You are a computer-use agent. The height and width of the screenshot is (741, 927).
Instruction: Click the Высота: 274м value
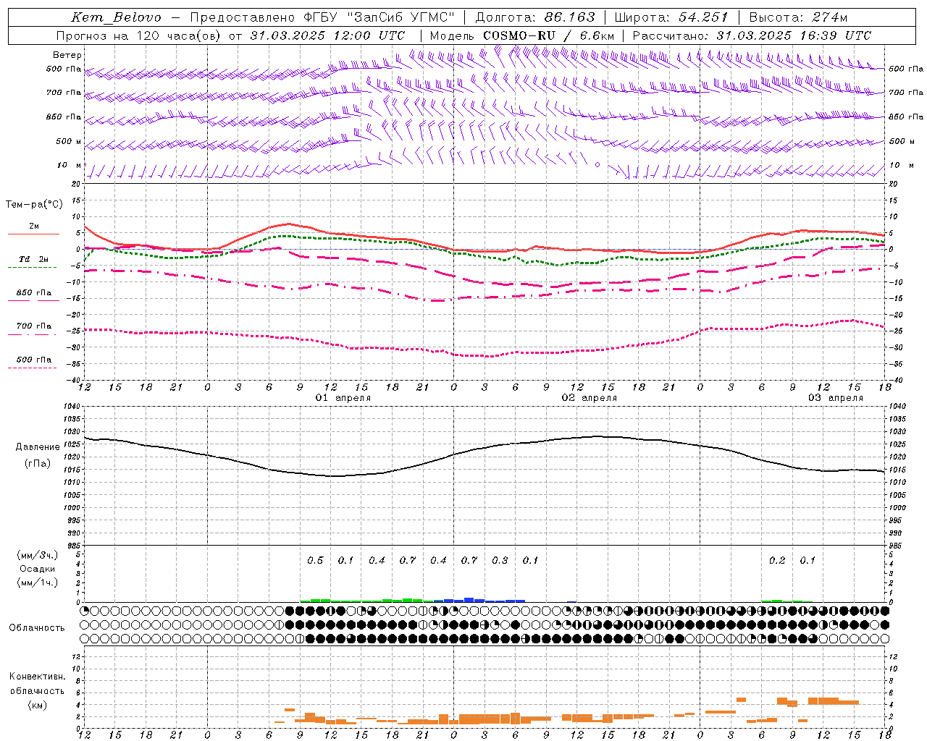click(x=798, y=17)
